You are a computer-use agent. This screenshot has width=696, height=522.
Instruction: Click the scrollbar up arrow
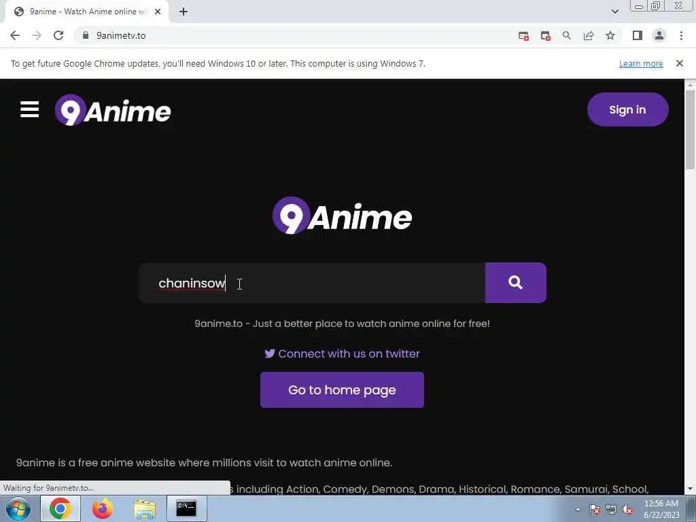(690, 84)
